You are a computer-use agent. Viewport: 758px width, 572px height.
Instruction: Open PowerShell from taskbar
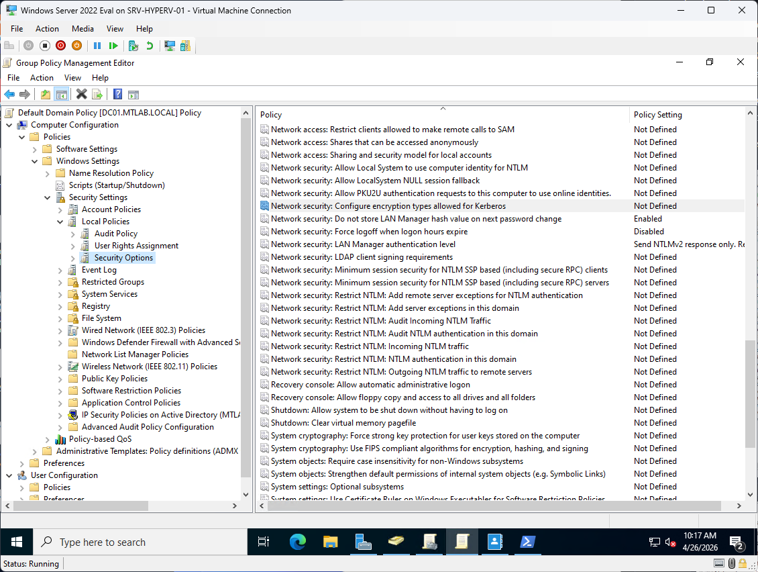[x=527, y=542]
